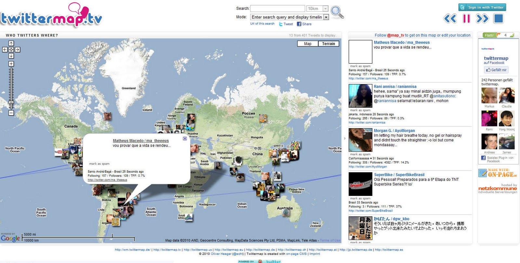The height and width of the screenshot is (263, 520).
Task: Click Yong Woong Facebook fan photo
Action: (507, 118)
